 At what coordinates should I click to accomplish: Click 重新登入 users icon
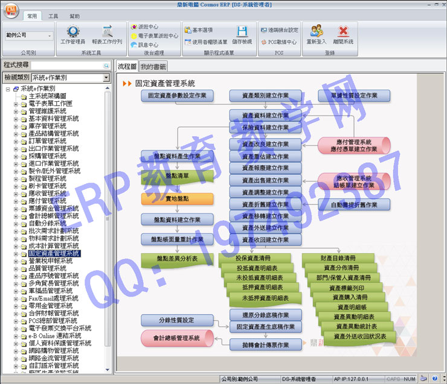pos(317,35)
